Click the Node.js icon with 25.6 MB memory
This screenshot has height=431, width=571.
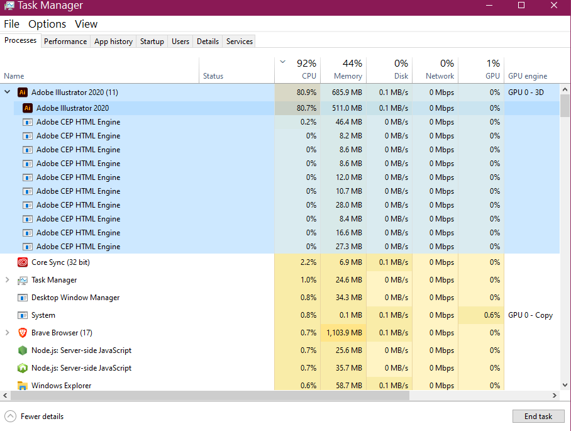pyautogui.click(x=23, y=350)
